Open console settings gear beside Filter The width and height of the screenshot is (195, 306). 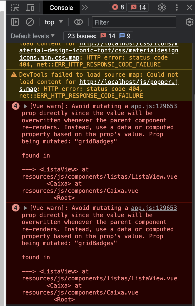pos(189,22)
